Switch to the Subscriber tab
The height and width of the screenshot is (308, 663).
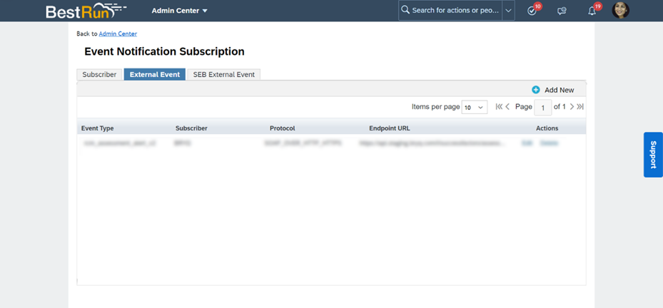coord(99,74)
